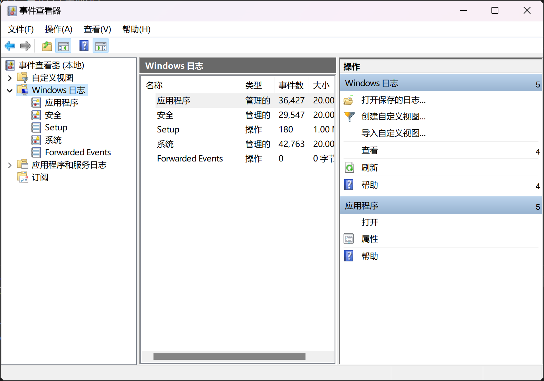
Task: Open the 操作(A) menu
Action: click(x=59, y=29)
